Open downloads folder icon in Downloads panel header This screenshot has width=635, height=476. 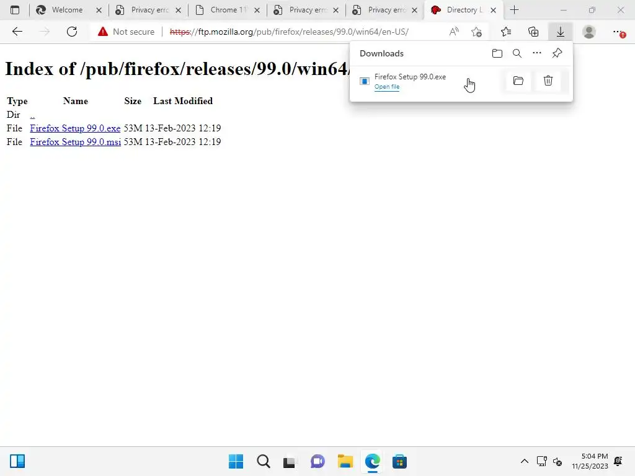tap(497, 53)
